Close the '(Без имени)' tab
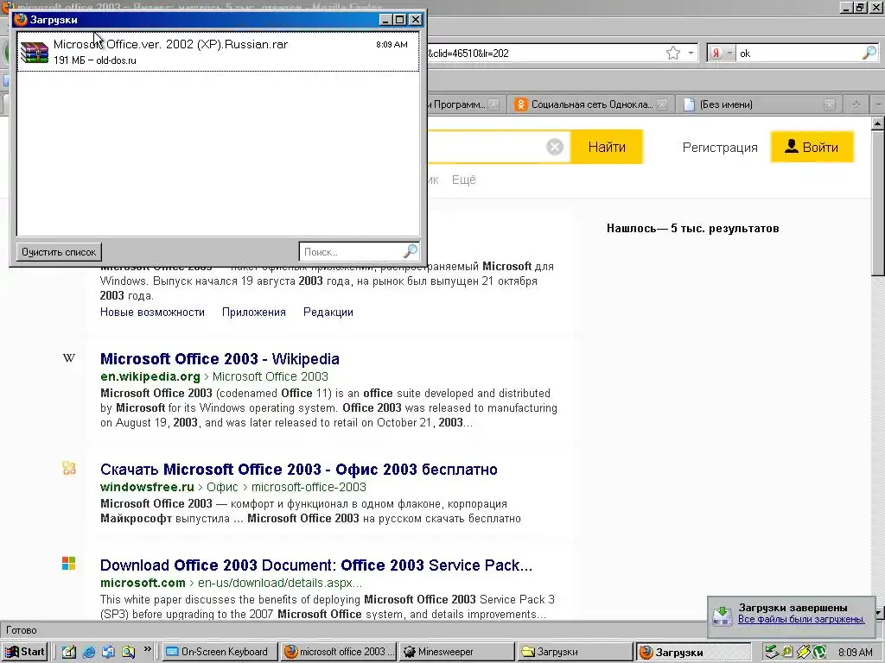 click(829, 104)
